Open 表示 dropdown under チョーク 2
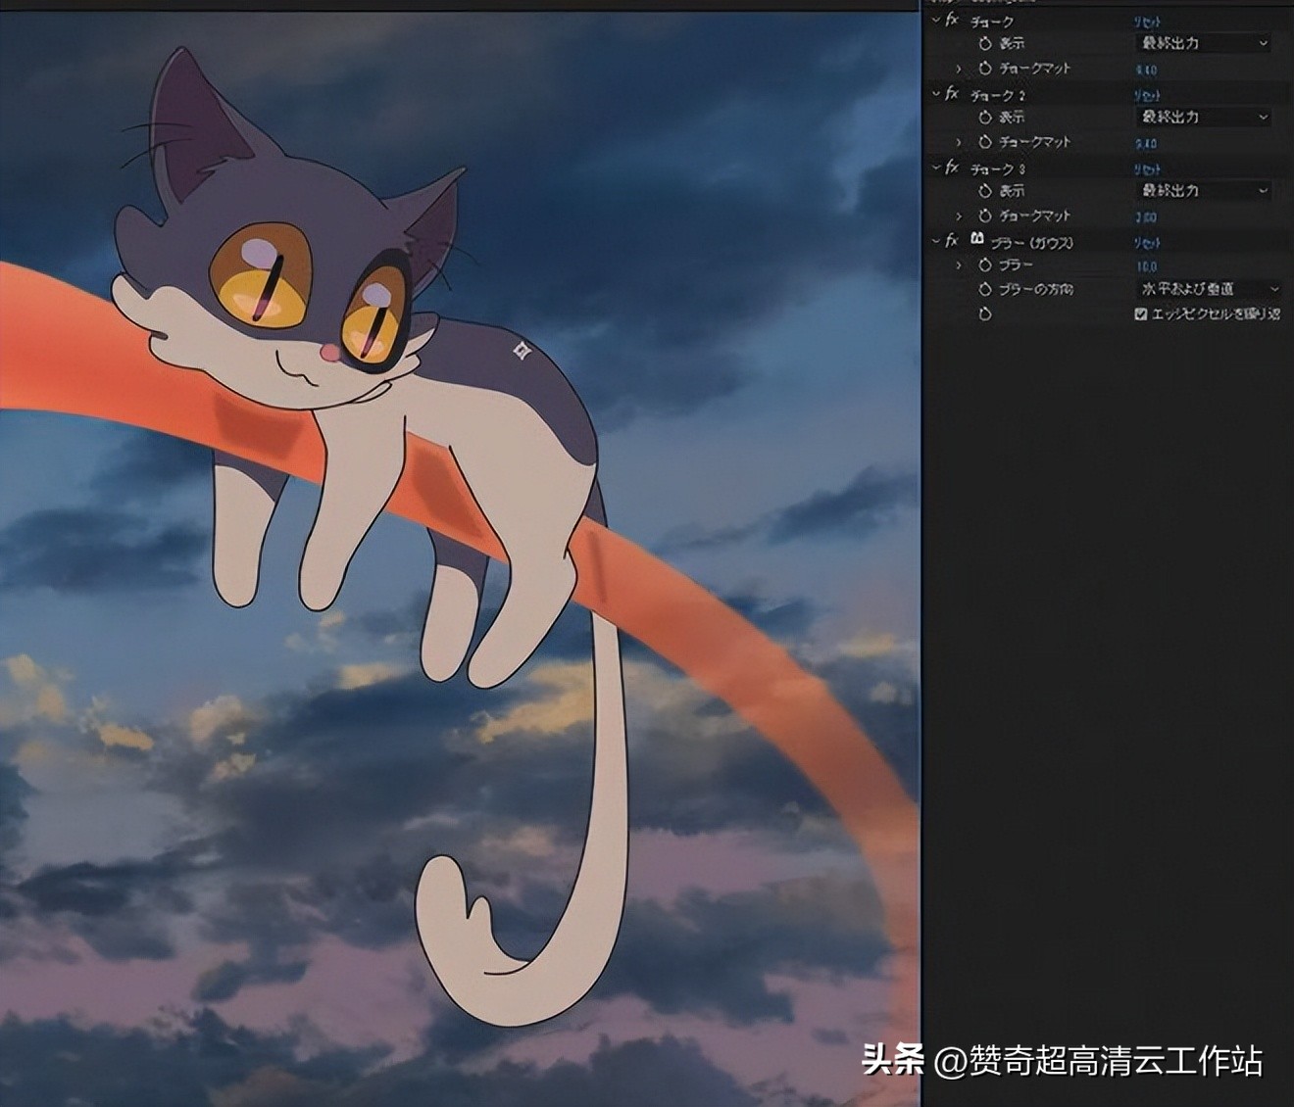Screen dimensions: 1294x1107 point(1204,117)
